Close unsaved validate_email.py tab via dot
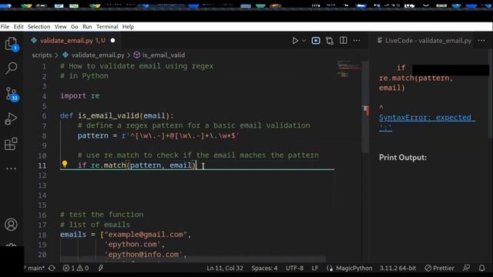This screenshot has width=493, height=277. (113, 41)
